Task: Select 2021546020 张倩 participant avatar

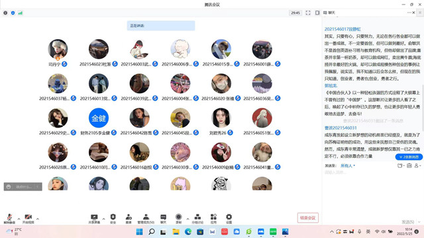Action: point(221,84)
